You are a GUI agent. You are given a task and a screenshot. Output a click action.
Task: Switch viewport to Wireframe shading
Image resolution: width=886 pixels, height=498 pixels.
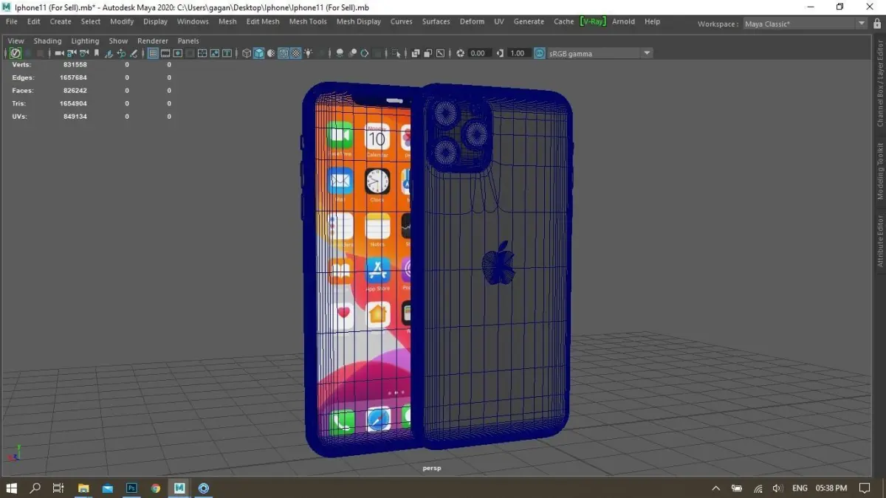pos(246,53)
